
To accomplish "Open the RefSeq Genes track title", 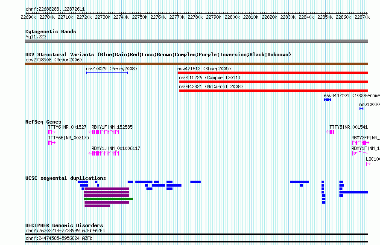I will pos(43,122).
